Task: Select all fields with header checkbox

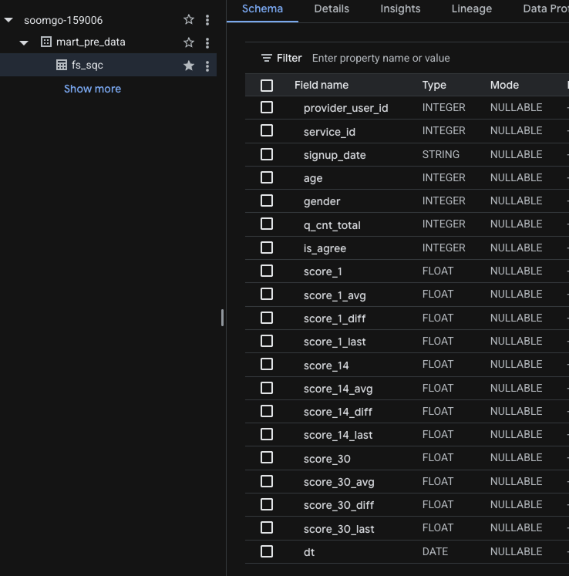Action: (x=267, y=86)
